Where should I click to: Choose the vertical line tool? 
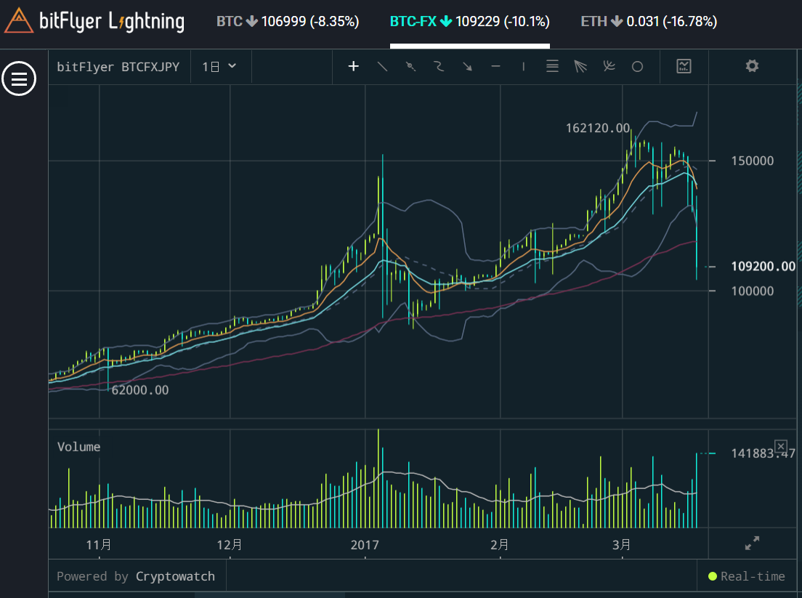pyautogui.click(x=523, y=66)
